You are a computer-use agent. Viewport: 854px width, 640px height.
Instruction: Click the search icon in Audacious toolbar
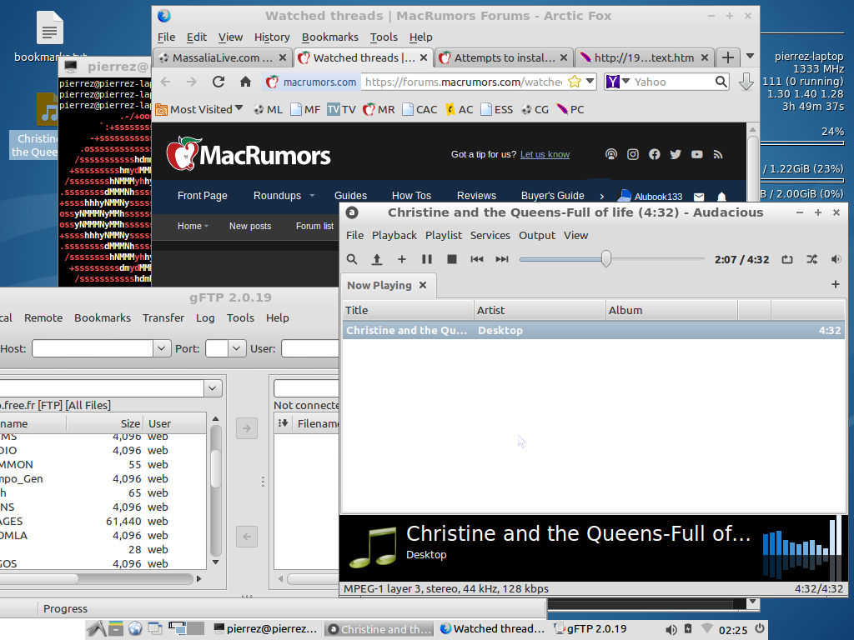pos(352,259)
